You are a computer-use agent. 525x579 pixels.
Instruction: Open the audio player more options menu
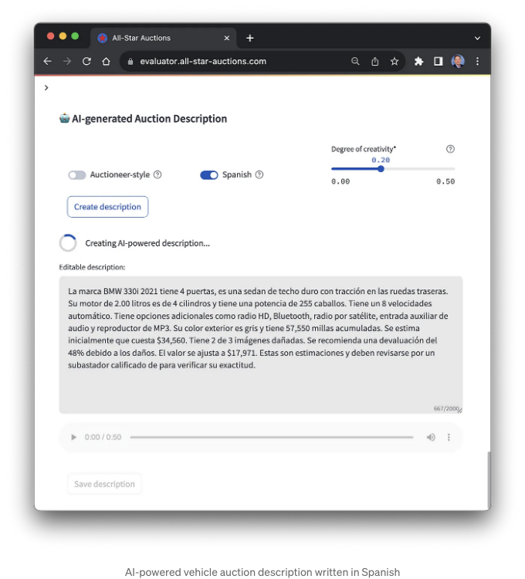[449, 437]
